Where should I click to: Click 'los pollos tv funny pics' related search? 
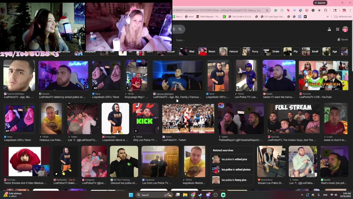(232, 180)
